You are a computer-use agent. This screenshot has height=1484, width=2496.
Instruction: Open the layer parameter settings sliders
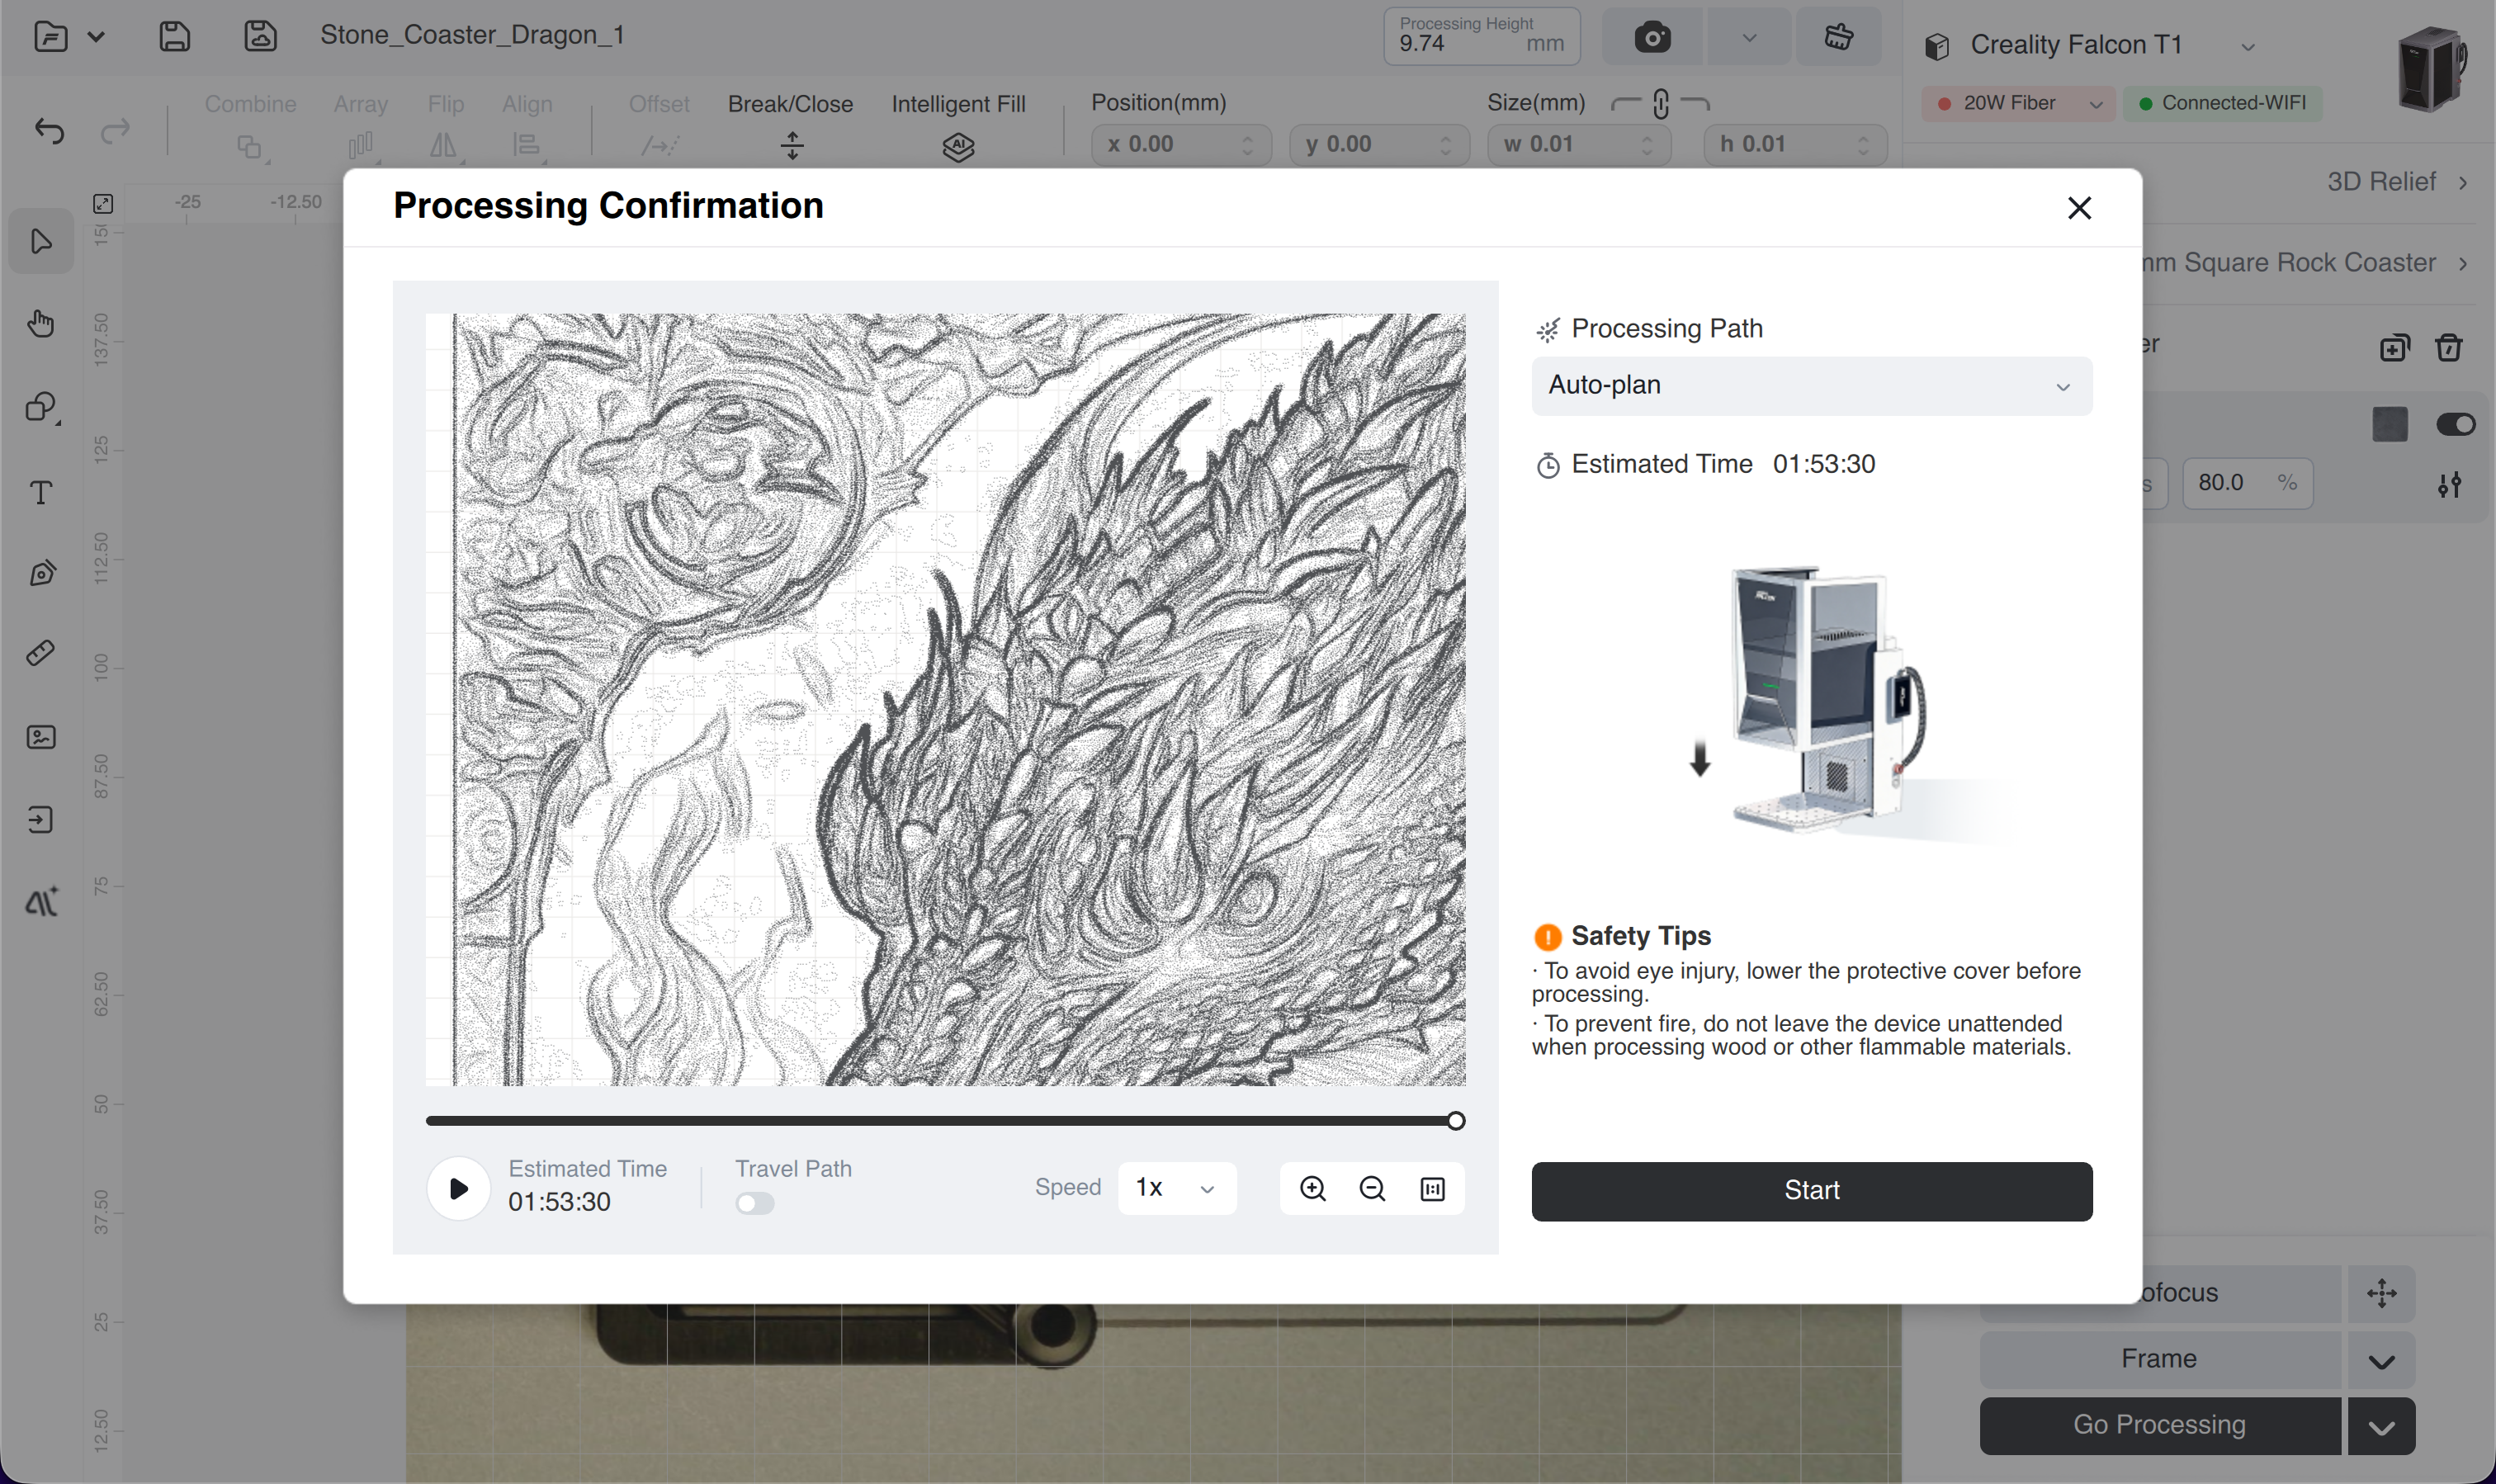coord(2449,484)
